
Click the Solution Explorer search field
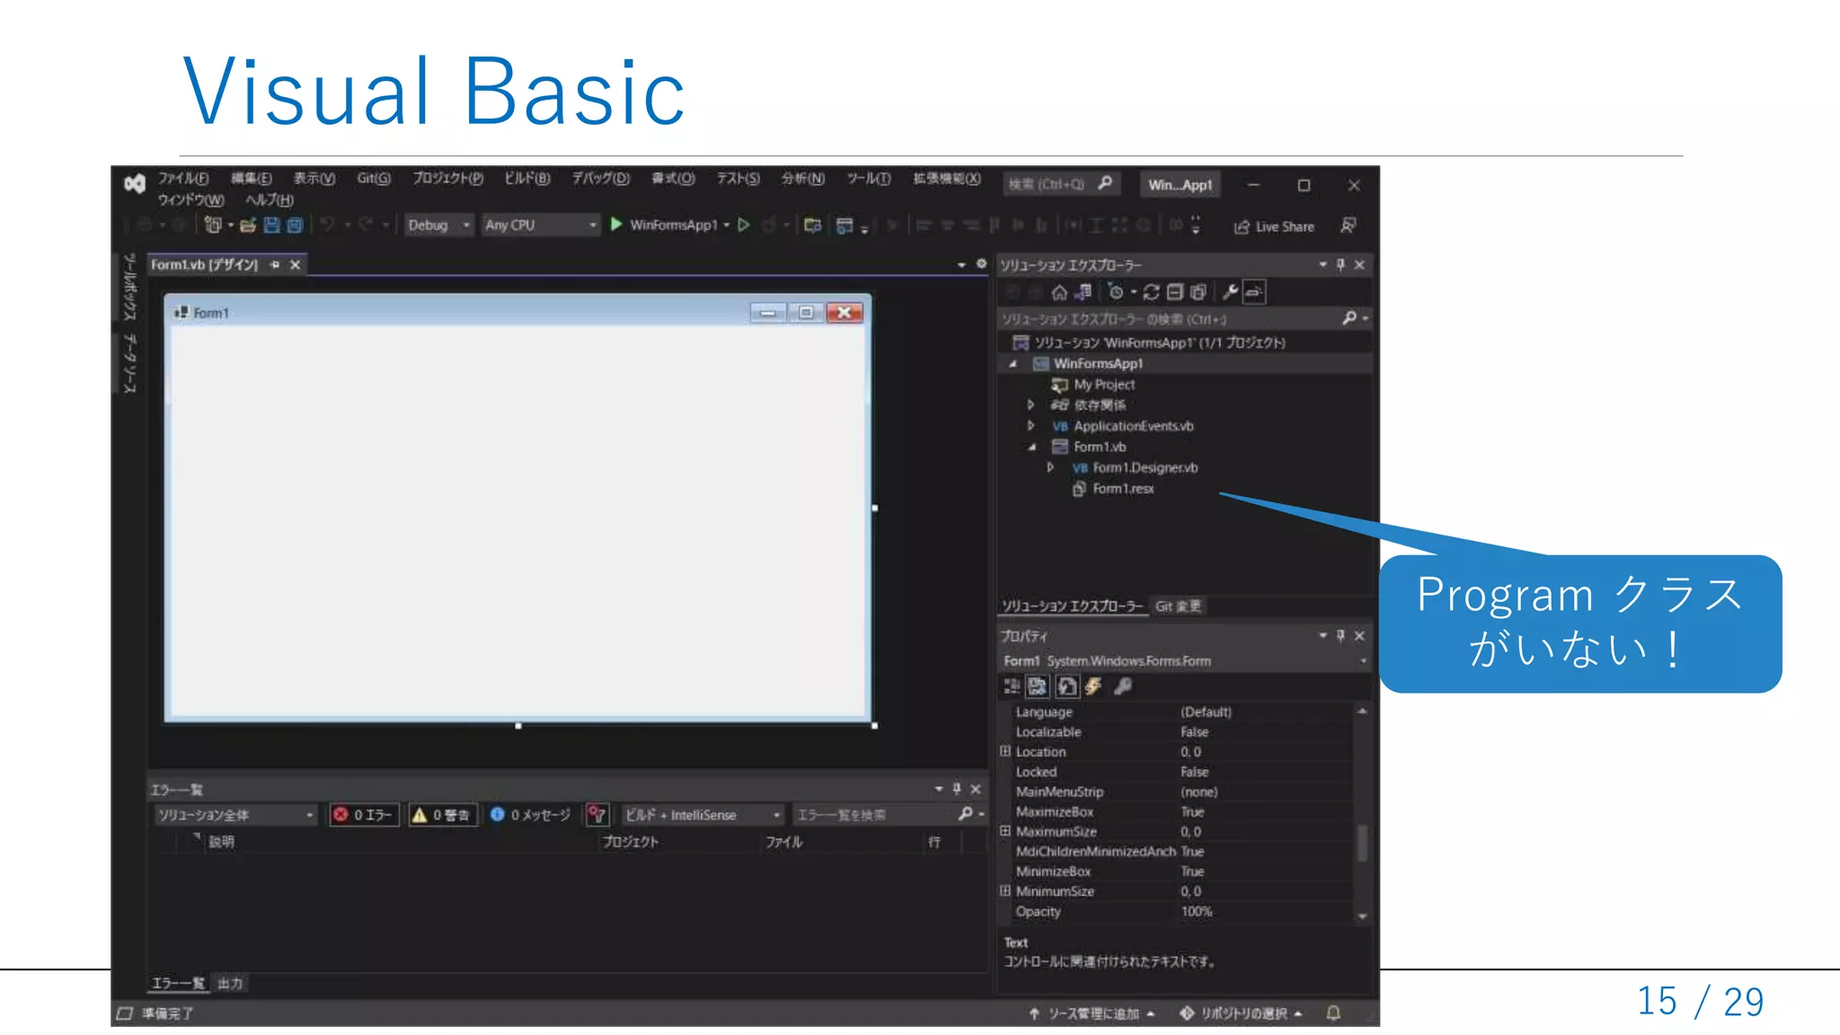[1168, 319]
